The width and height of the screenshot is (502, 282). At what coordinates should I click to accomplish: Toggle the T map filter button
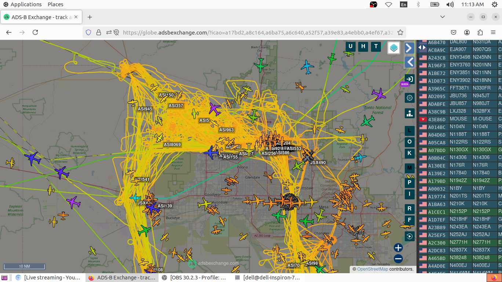coord(375,46)
